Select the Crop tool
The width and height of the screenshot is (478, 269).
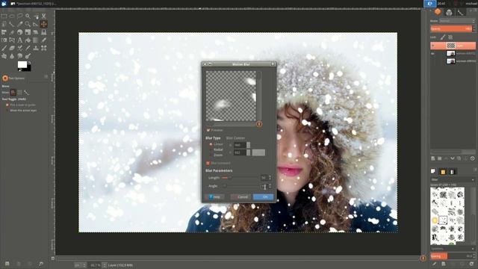[12, 32]
